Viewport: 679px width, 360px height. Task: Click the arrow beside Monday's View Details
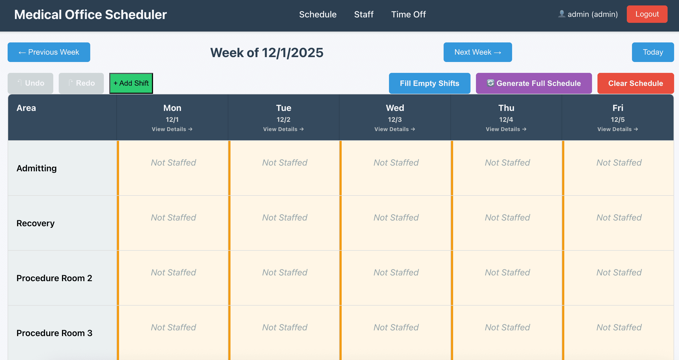(x=191, y=129)
